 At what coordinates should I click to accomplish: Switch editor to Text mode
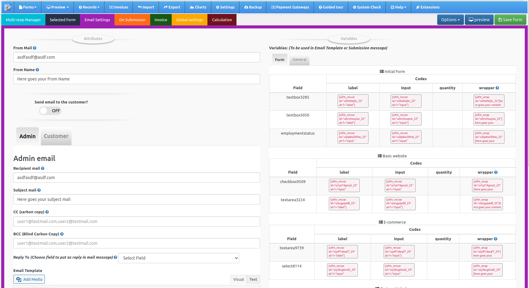[x=253, y=279]
